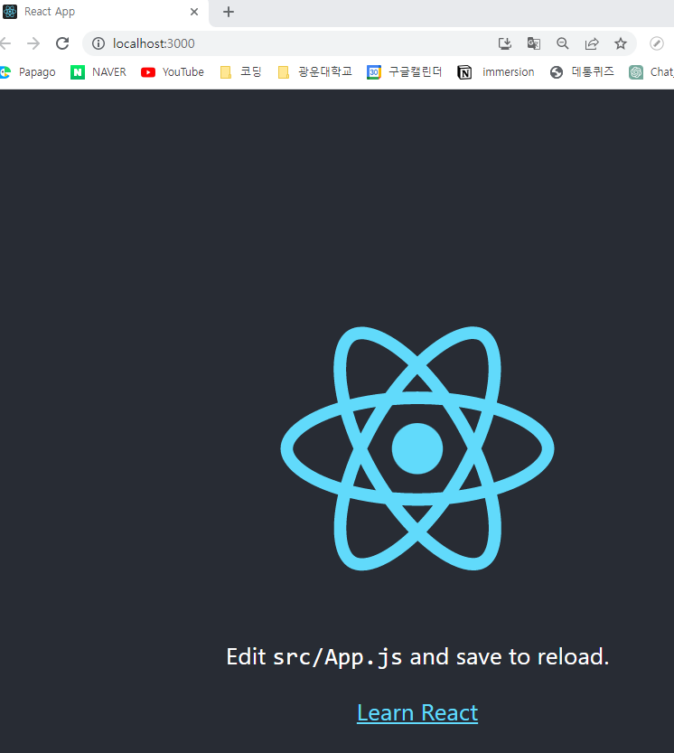This screenshot has height=753, width=674.
Task: Open the Google Translate page icon
Action: point(534,43)
